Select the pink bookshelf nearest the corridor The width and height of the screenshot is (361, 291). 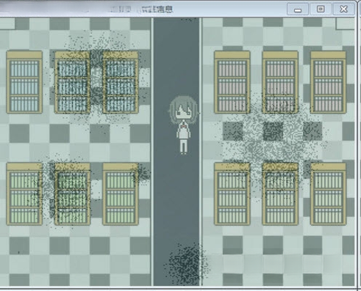232,82
